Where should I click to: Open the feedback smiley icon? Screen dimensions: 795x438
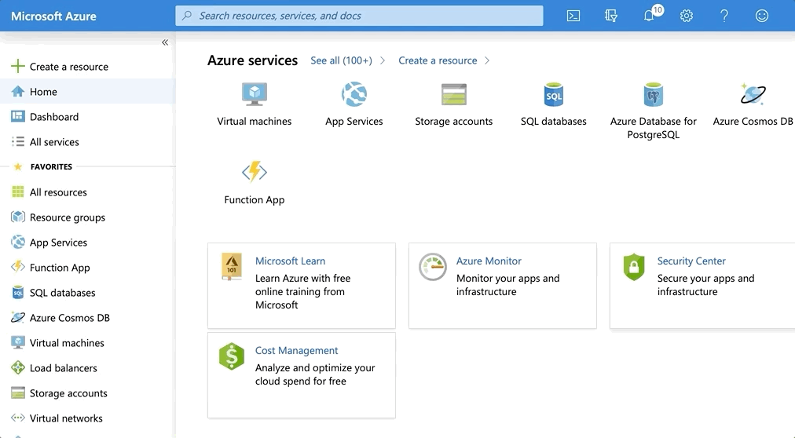click(761, 16)
